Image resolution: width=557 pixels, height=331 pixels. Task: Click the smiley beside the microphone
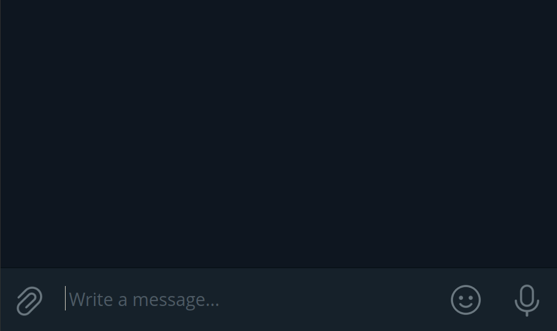[466, 300]
